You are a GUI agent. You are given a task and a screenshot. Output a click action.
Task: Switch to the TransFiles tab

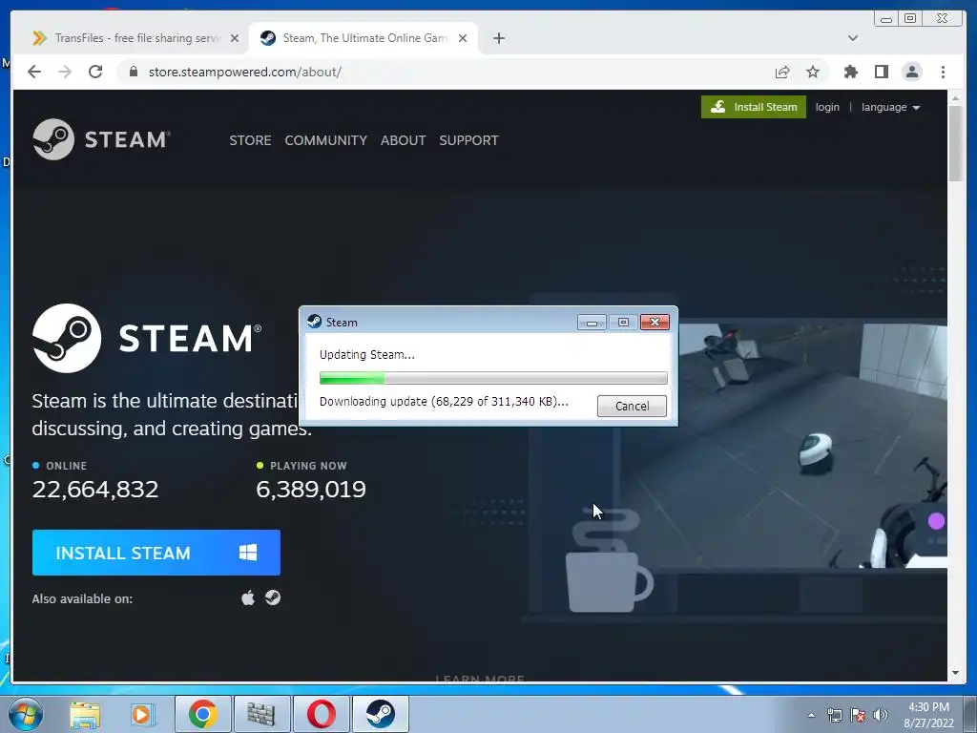(132, 38)
